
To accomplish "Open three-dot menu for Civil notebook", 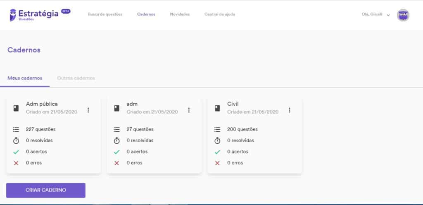I will click(290, 110).
